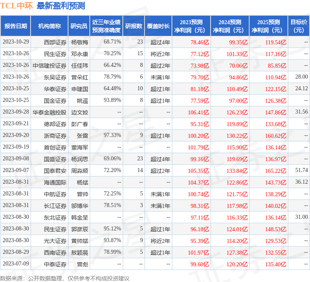Click 华泰金融控股 cell
This screenshot has width=310, height=282.
pos(50,112)
